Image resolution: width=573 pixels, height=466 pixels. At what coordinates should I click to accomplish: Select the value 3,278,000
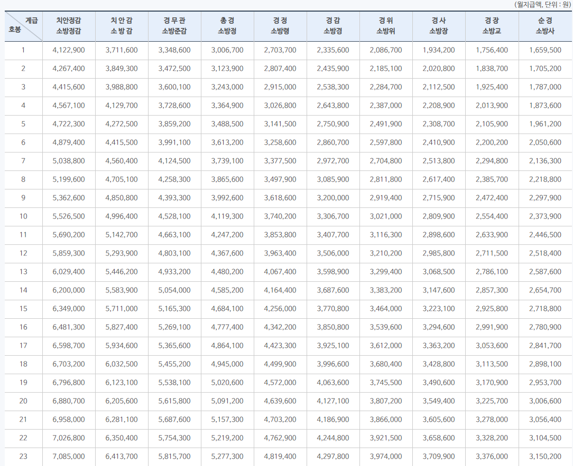[492, 420]
